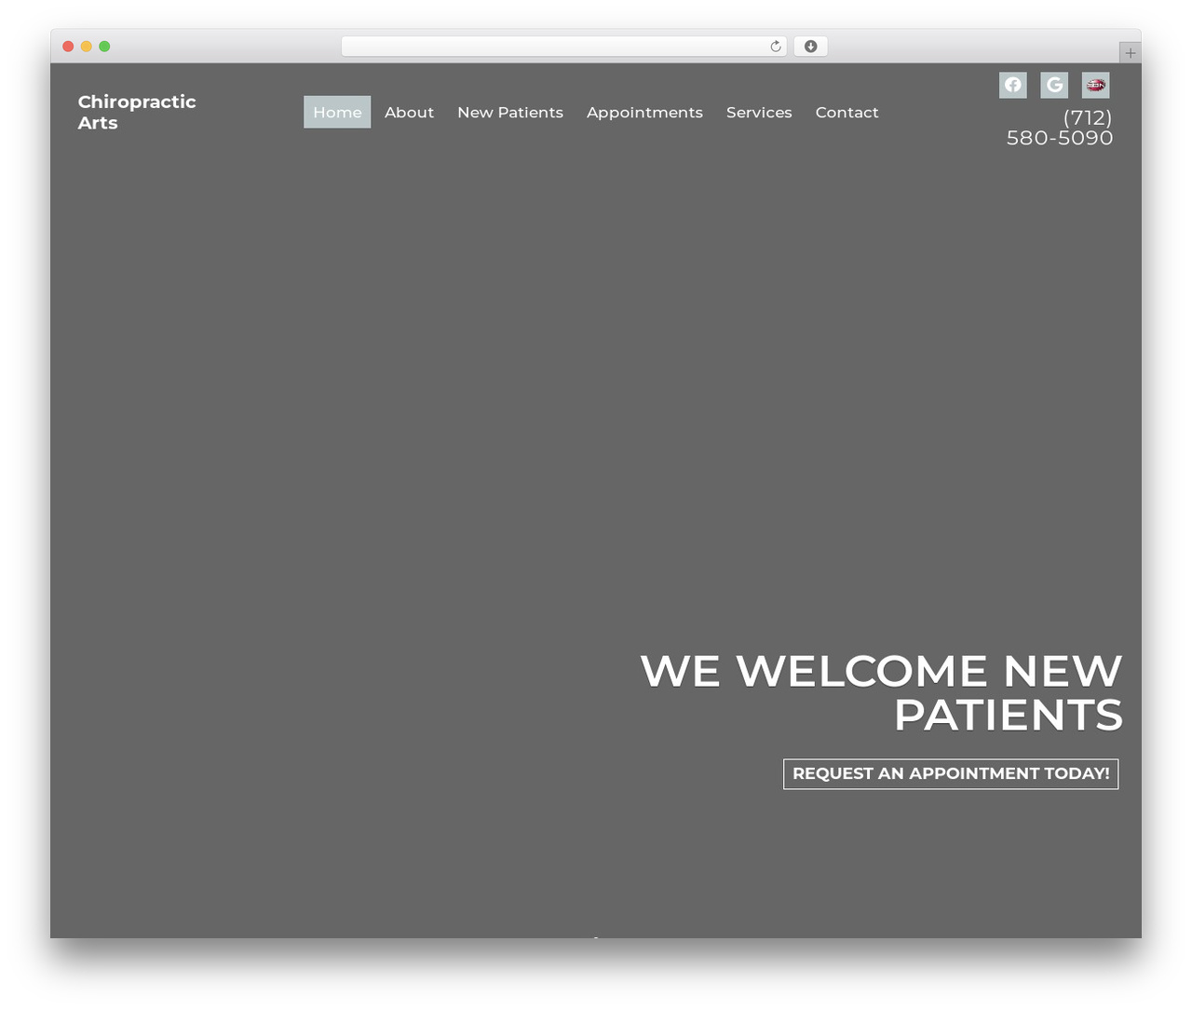Open the Services menu item

click(759, 112)
